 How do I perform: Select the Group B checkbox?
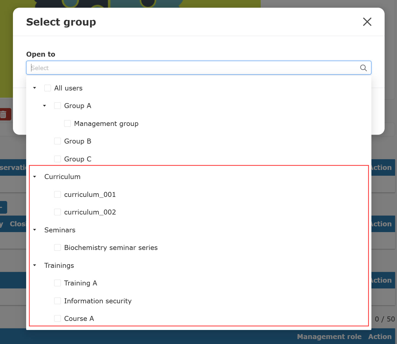(58, 141)
